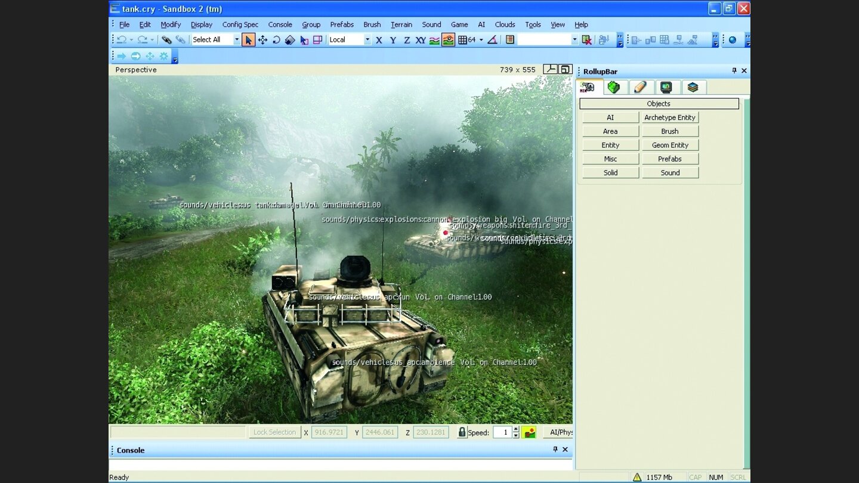Viewport: 859px width, 483px height.
Task: Open the AI menu
Action: (x=481, y=24)
